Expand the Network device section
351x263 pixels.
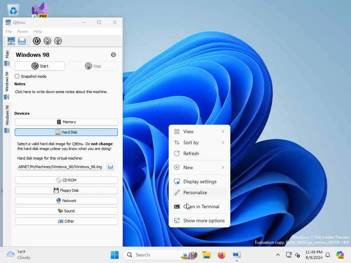(66, 201)
